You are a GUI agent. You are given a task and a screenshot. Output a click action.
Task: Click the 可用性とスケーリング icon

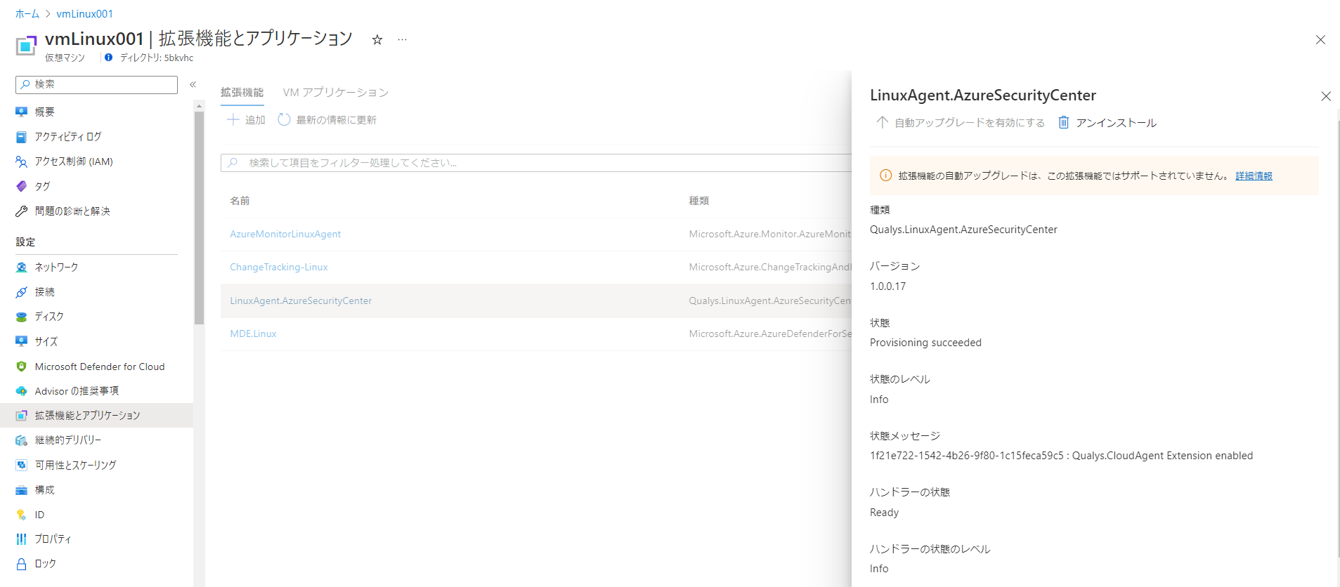point(22,465)
